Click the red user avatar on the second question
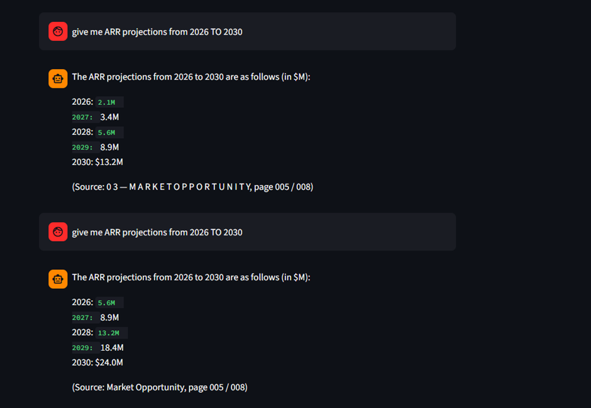 click(x=58, y=232)
